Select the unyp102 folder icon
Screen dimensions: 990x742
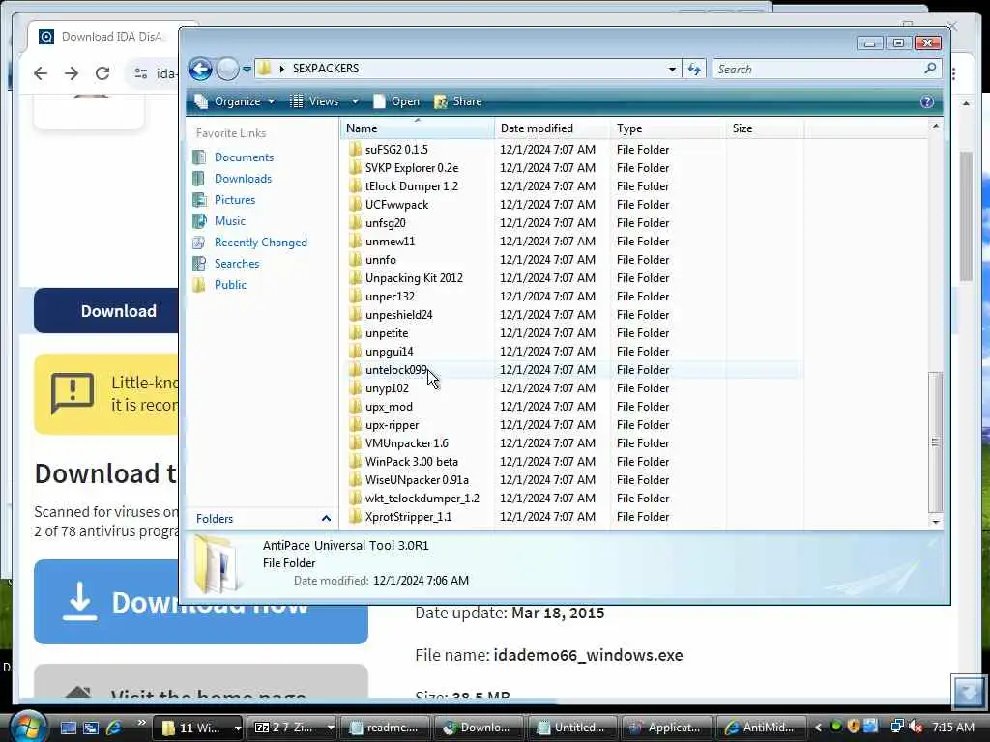(356, 386)
